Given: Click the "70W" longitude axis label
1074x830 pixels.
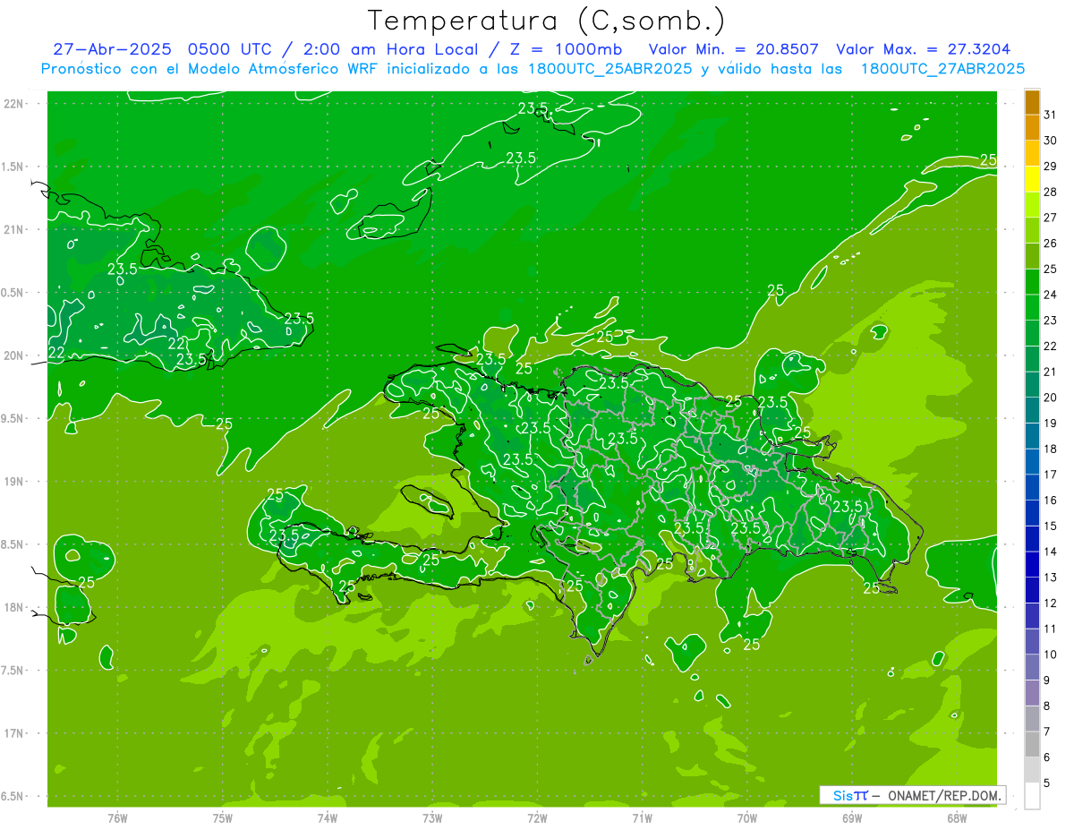Looking at the screenshot, I should [x=747, y=817].
